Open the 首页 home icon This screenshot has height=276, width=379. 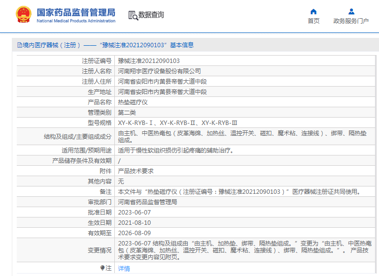point(313,12)
